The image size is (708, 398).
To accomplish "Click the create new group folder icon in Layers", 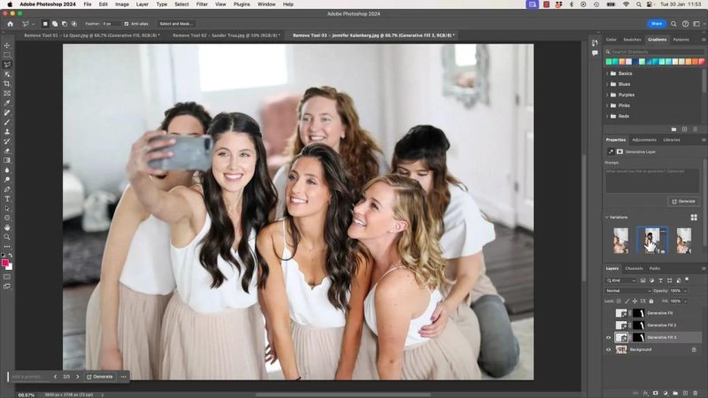I will pos(675,394).
